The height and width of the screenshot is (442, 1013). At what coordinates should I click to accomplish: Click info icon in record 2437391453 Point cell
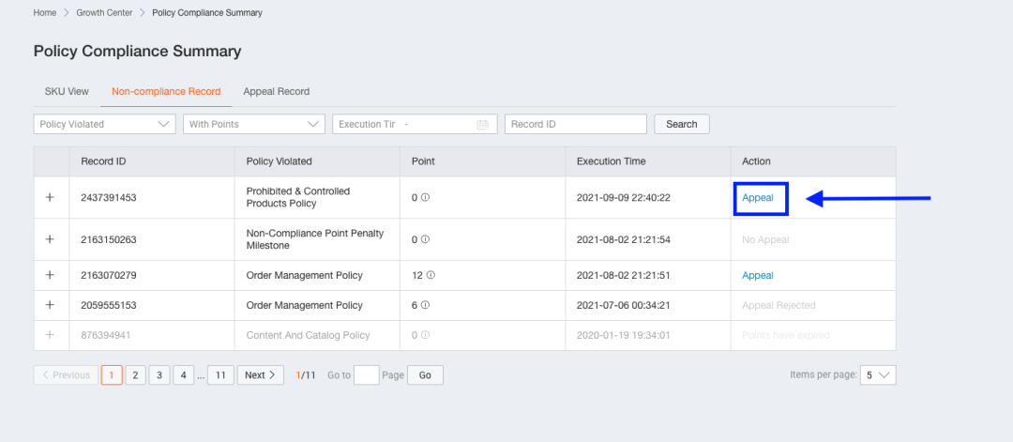click(426, 198)
